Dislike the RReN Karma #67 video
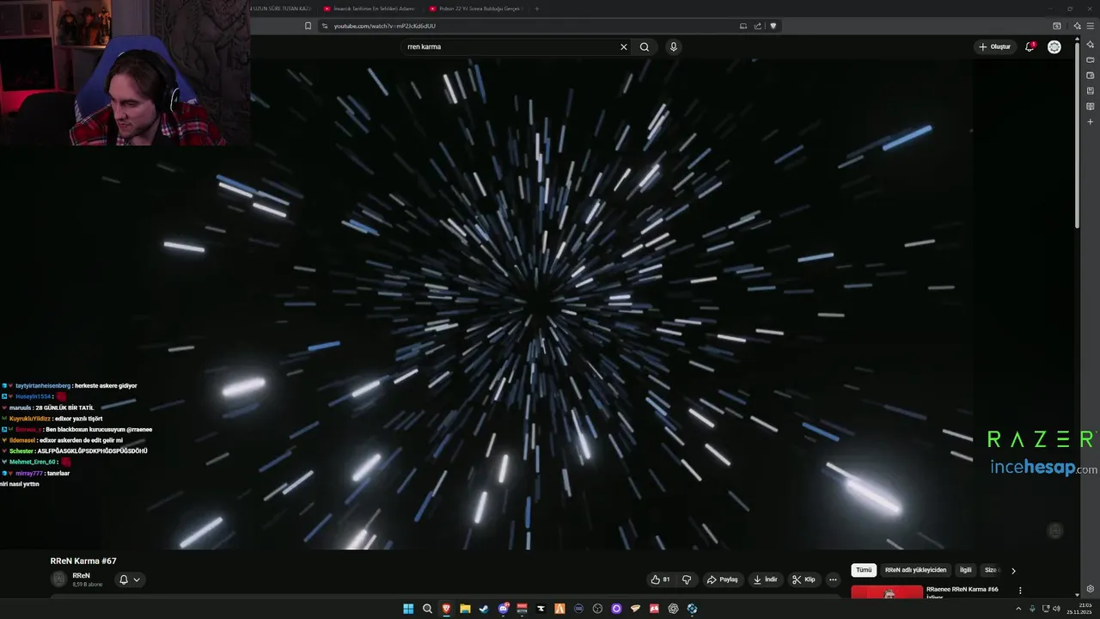Viewport: 1100px width, 619px height. [687, 579]
